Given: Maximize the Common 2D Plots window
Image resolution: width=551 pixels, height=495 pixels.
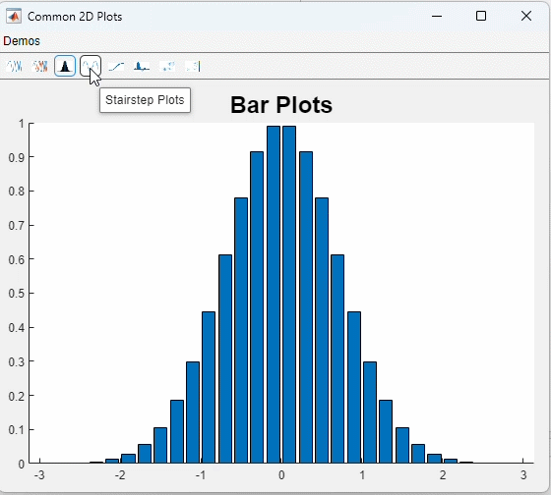Looking at the screenshot, I should coord(481,16).
